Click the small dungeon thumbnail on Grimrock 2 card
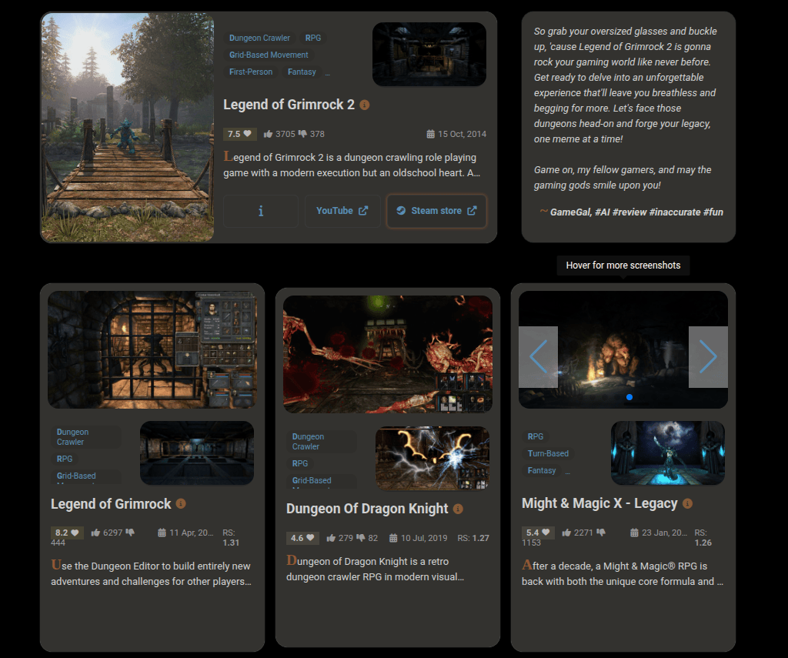788x658 pixels. point(429,54)
